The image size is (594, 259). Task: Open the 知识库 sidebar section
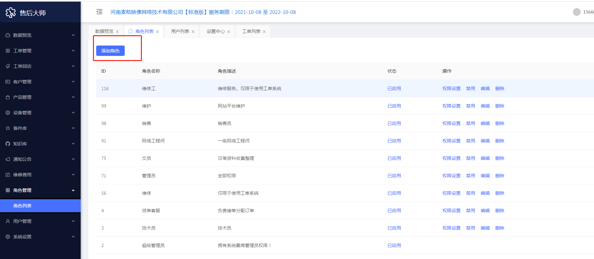pos(40,144)
